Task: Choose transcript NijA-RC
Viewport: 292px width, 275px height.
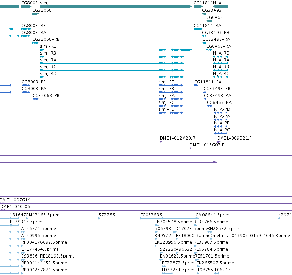Action: [x=221, y=74]
